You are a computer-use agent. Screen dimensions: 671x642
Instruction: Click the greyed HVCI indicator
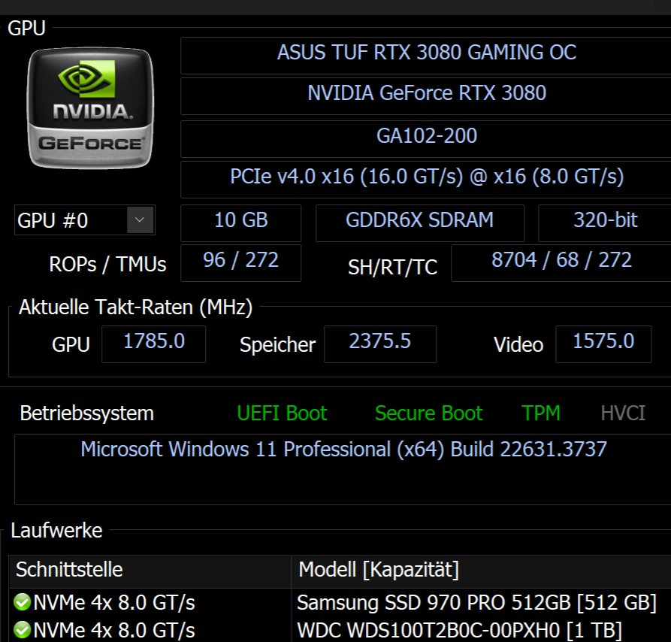[x=623, y=413]
